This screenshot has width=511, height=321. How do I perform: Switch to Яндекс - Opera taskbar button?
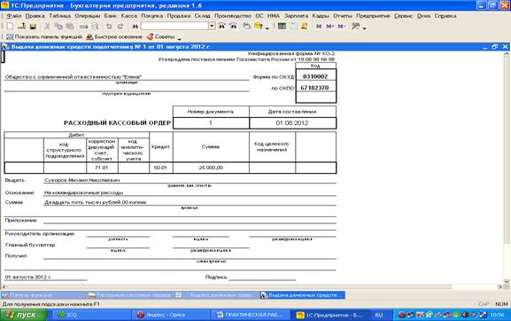coord(170,315)
